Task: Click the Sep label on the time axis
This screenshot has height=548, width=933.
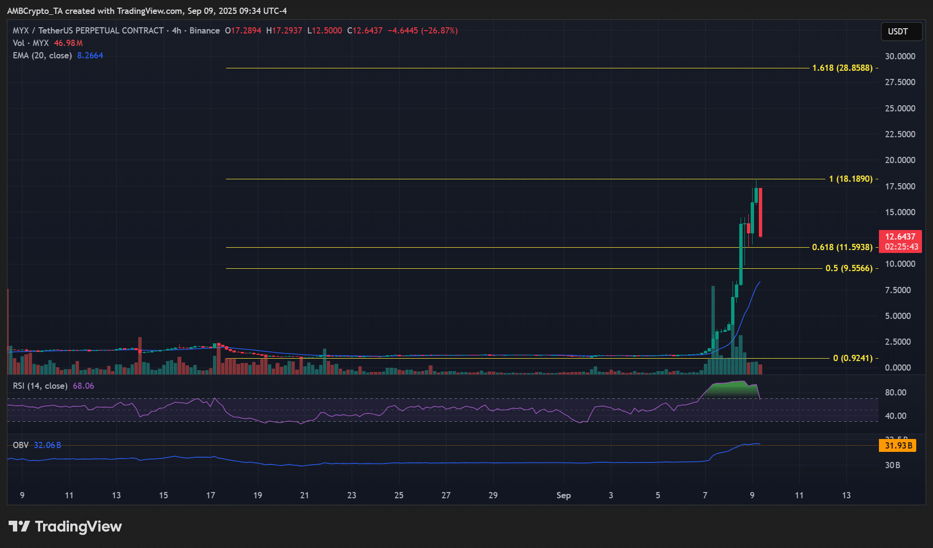Action: (x=563, y=495)
